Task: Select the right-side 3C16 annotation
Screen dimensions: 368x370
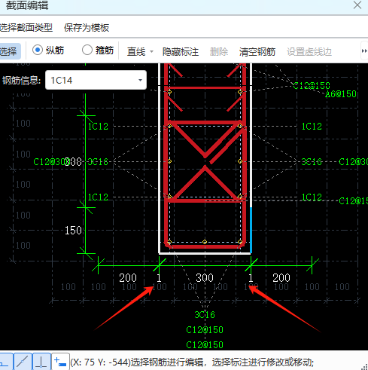Action: coord(312,162)
